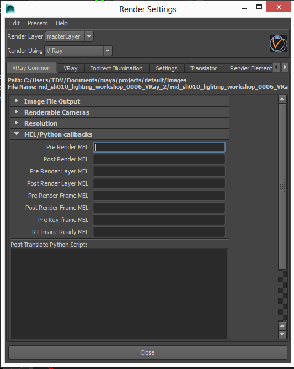Open the Help menu
Viewport: 294px width, 369px height.
click(62, 23)
